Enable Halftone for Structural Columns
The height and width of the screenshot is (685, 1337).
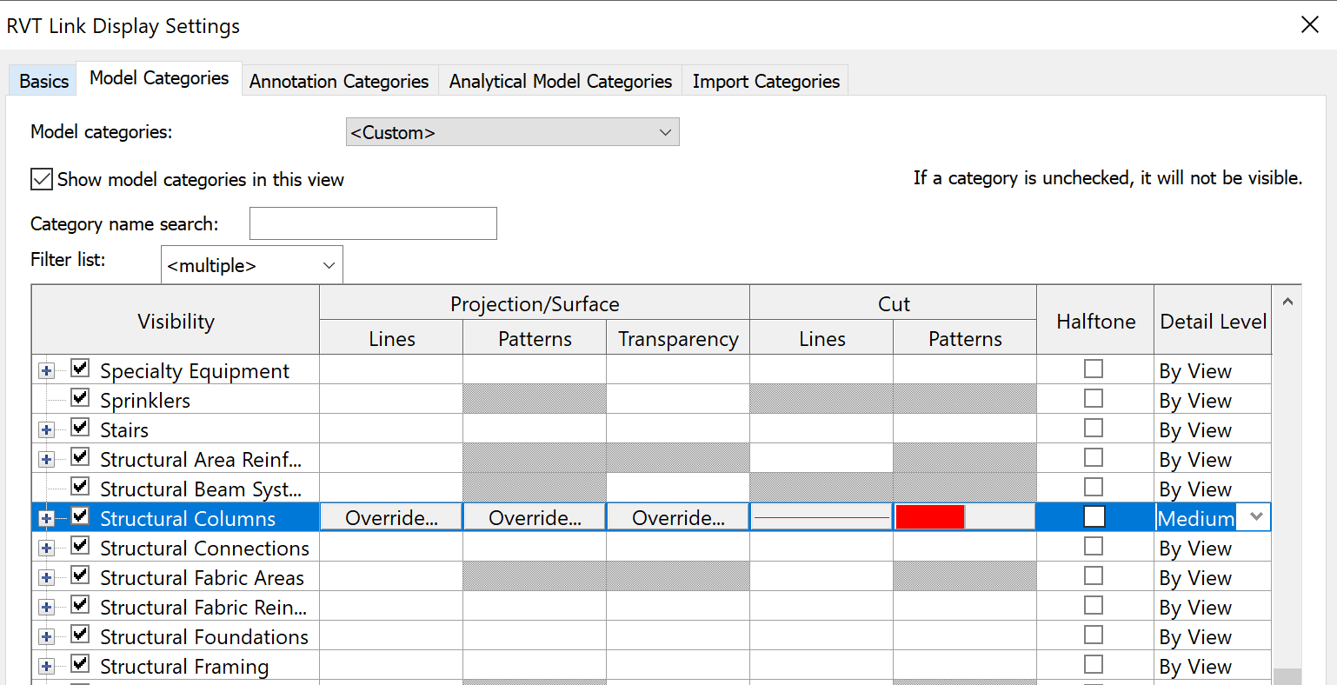coord(1094,517)
